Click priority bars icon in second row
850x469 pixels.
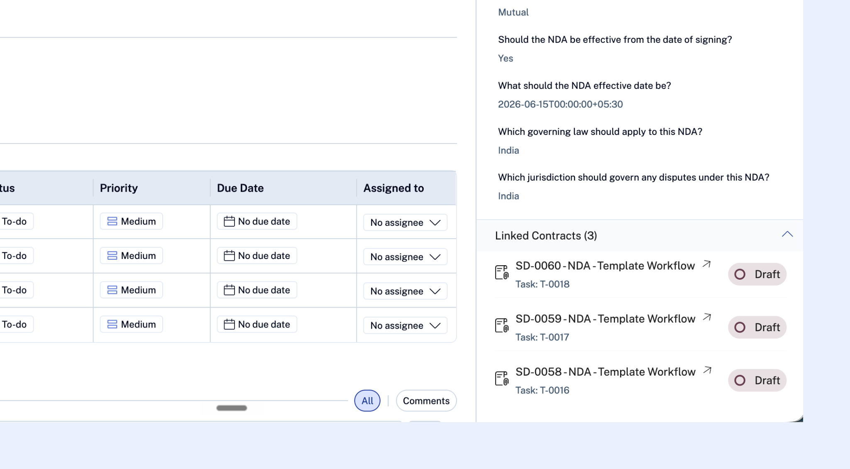[112, 256]
